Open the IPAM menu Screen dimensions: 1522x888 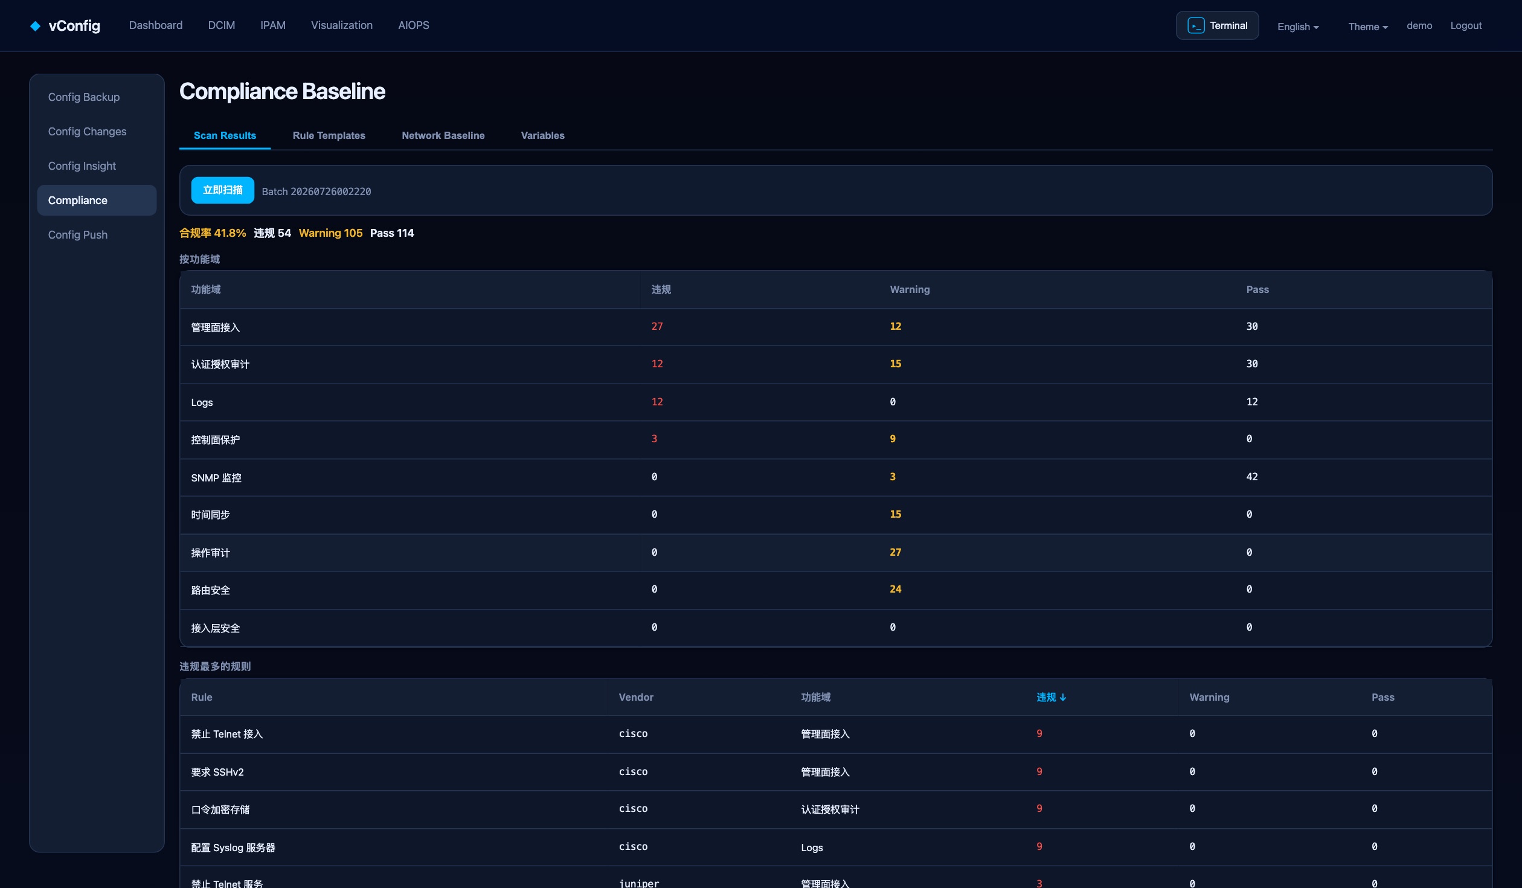pos(272,25)
